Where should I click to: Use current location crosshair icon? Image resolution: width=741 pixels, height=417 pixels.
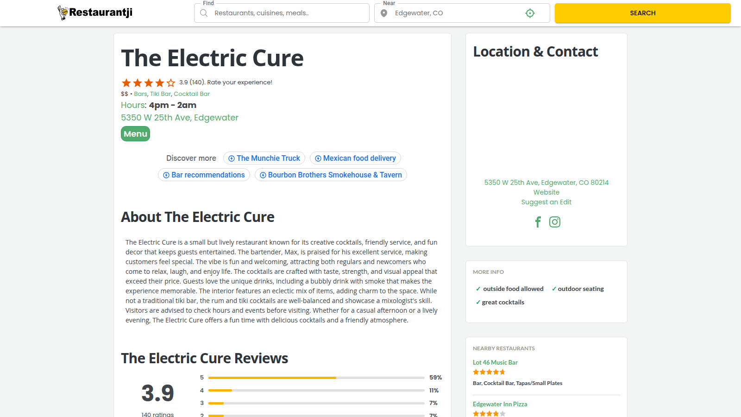(x=530, y=13)
